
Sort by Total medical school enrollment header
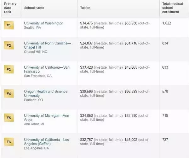173,8
